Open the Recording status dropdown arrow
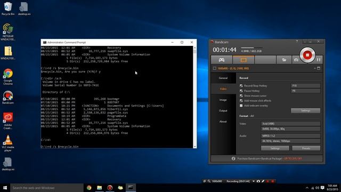This screenshot has height=192, width=341. coord(254,181)
